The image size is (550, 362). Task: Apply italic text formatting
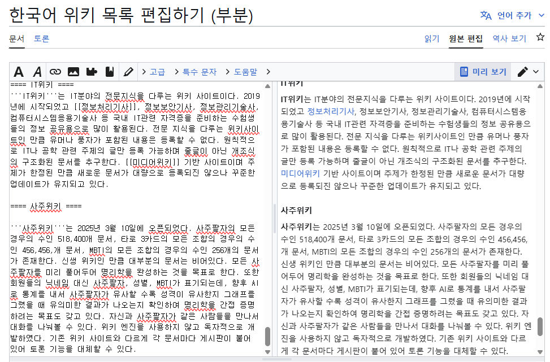tap(37, 72)
